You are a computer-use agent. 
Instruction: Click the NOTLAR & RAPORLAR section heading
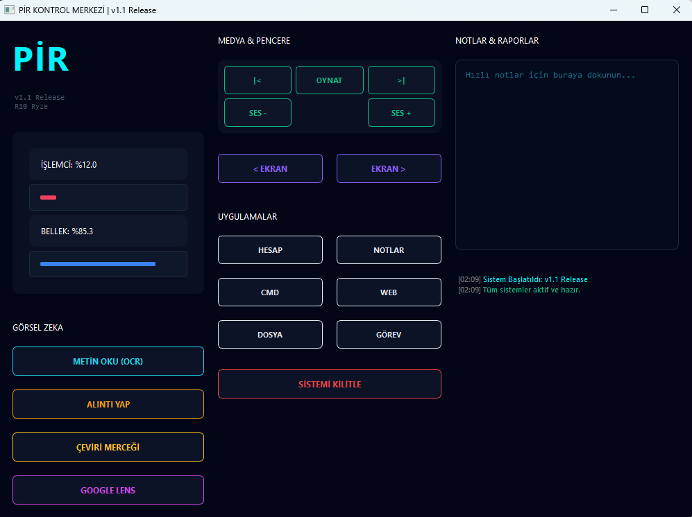(497, 41)
